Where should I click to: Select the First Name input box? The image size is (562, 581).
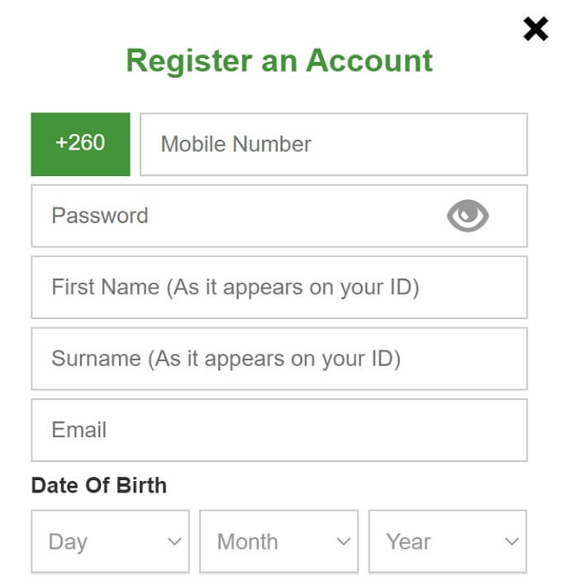click(x=279, y=287)
